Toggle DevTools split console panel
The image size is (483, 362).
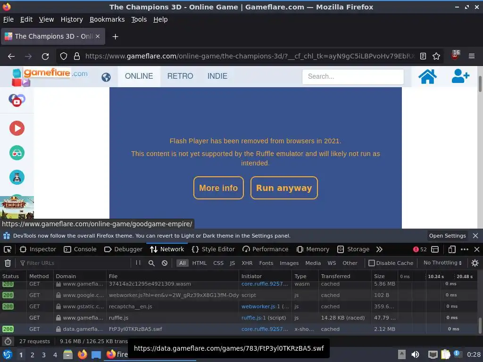434,249
